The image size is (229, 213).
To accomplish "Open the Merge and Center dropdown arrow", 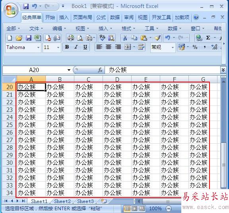I will click(134, 47).
